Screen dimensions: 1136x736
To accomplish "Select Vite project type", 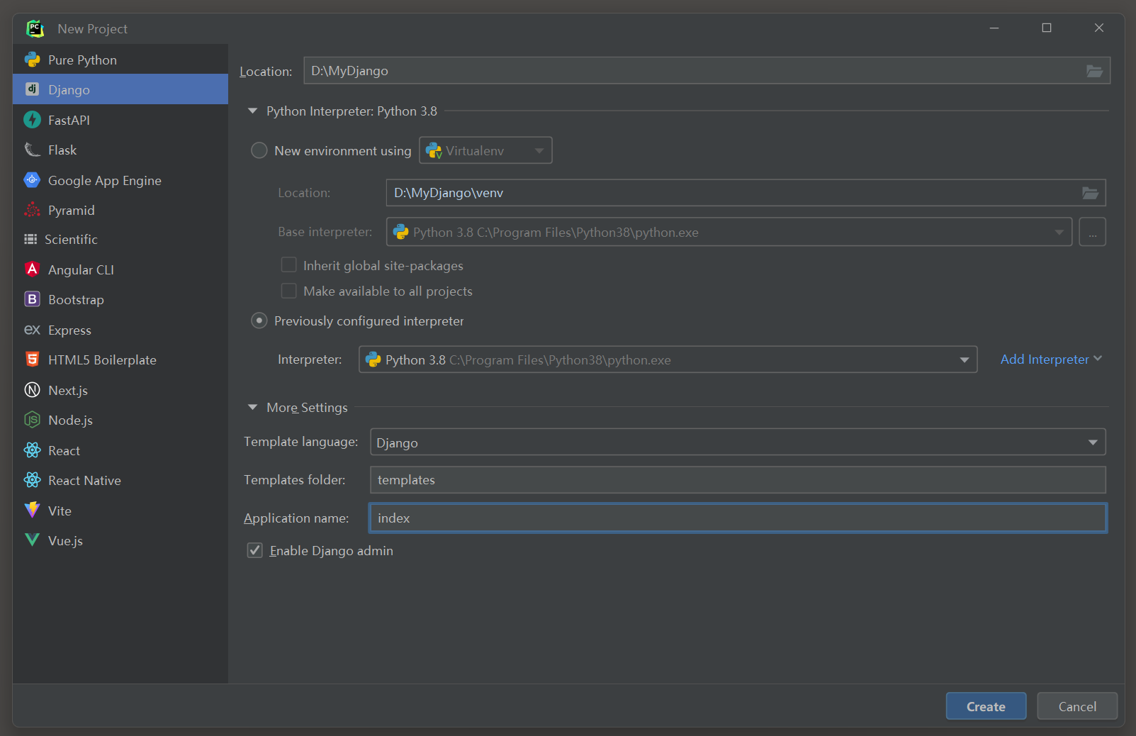I will pyautogui.click(x=120, y=511).
